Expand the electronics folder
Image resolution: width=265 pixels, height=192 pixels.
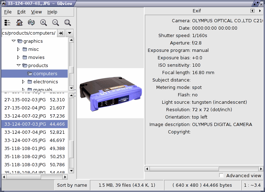click(23, 82)
